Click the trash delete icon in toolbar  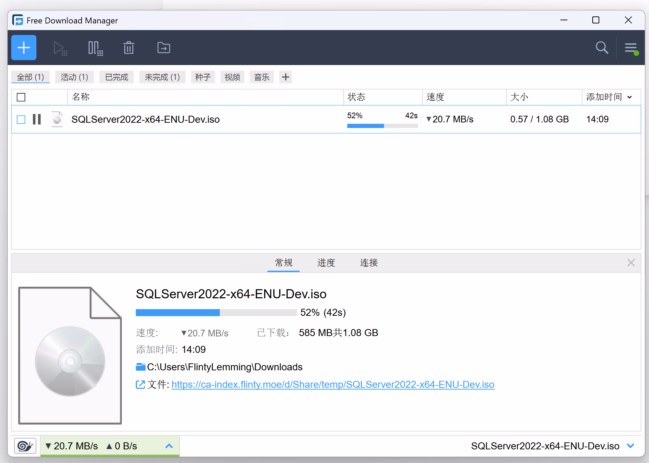tap(129, 48)
